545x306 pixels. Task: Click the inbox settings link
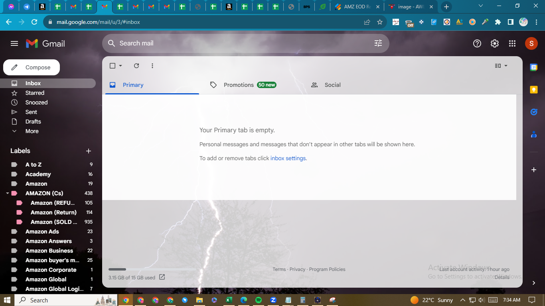[288, 158]
